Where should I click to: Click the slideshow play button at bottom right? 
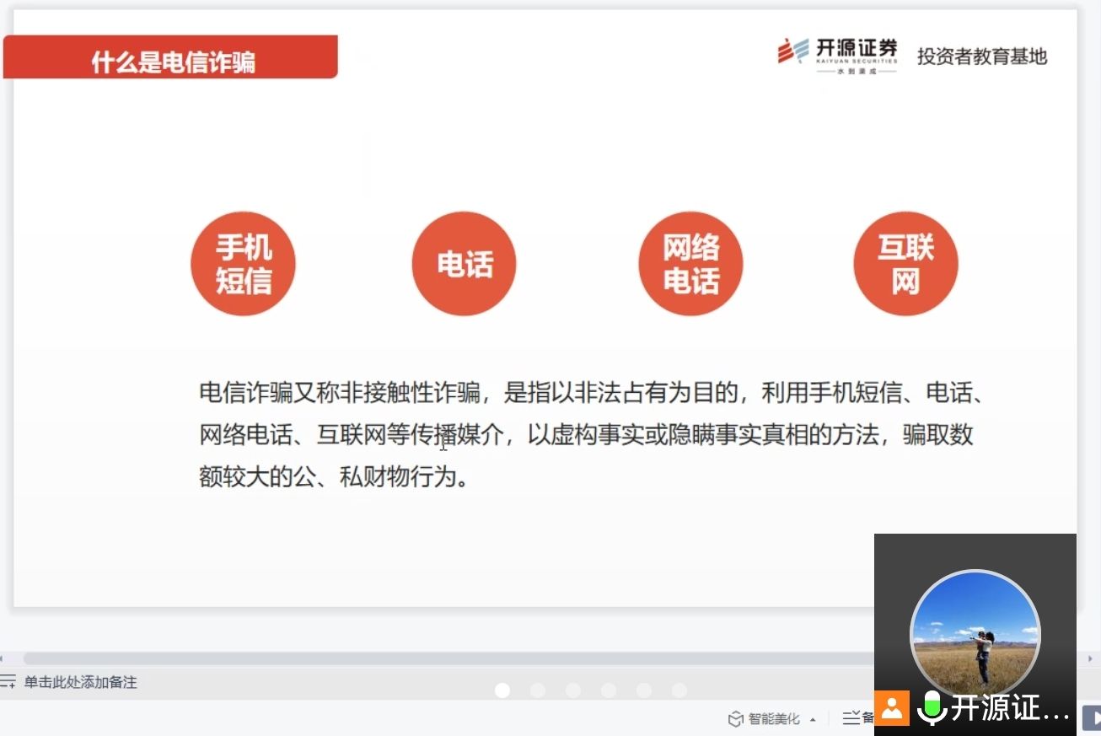[1093, 718]
